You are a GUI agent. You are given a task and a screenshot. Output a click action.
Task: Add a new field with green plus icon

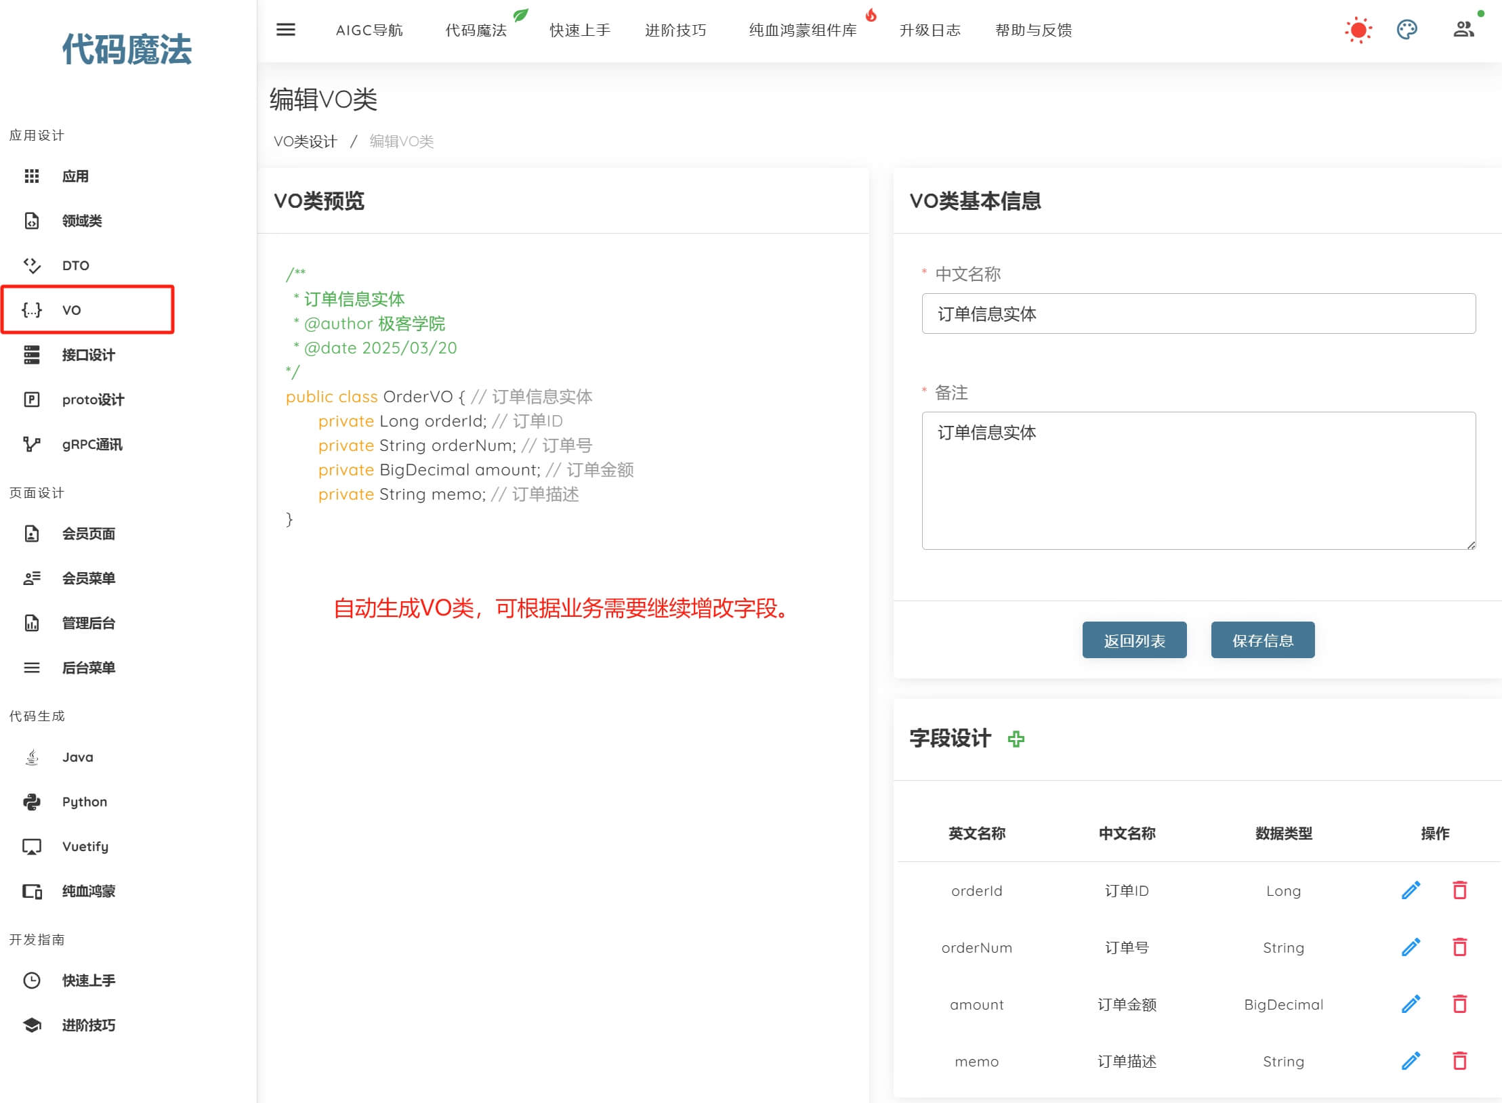1016,739
